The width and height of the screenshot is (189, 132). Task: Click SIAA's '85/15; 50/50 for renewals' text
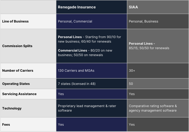[149, 48]
